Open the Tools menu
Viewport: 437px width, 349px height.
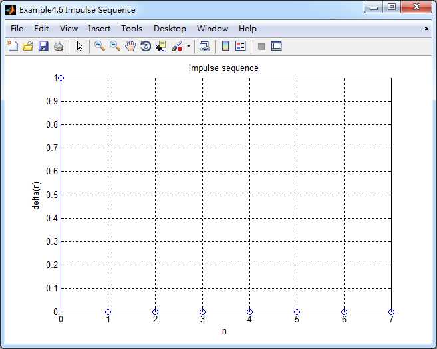pyautogui.click(x=132, y=29)
